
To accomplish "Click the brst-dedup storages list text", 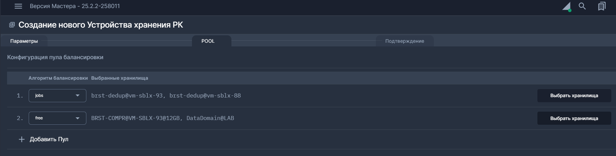I will tap(166, 95).
